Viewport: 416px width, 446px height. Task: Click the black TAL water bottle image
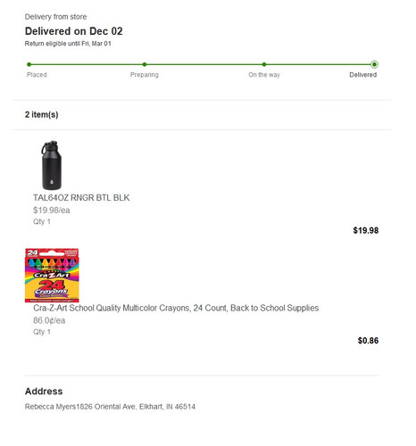pyautogui.click(x=52, y=165)
